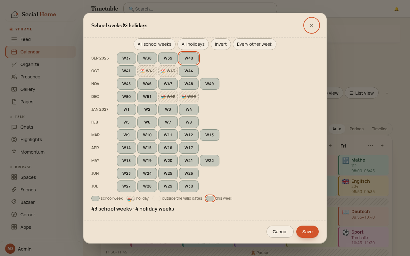Toggle school week W49
Screen dimensions: 410x256
tap(209, 84)
